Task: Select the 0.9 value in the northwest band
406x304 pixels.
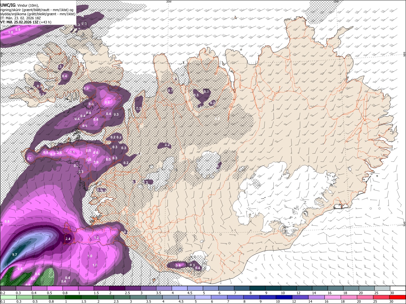Action: [18, 29]
